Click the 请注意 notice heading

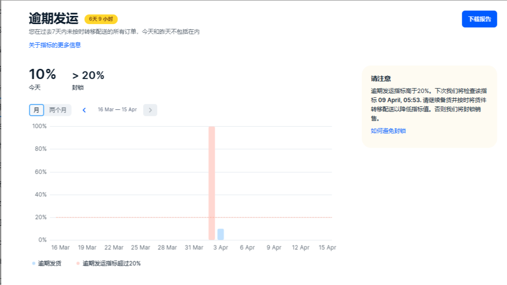pyautogui.click(x=381, y=78)
